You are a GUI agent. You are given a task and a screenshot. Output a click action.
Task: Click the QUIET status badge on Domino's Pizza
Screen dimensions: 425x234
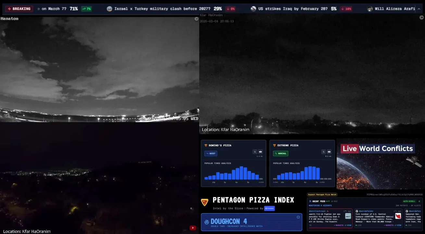click(211, 153)
